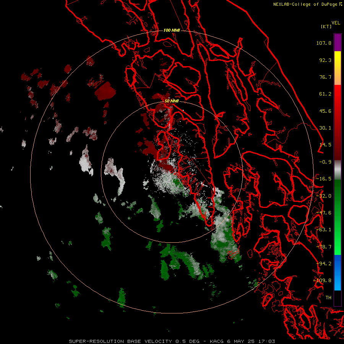This screenshot has width=344, height=344.
Task: Click the -16.5 velocity scale value
Action: (x=324, y=179)
